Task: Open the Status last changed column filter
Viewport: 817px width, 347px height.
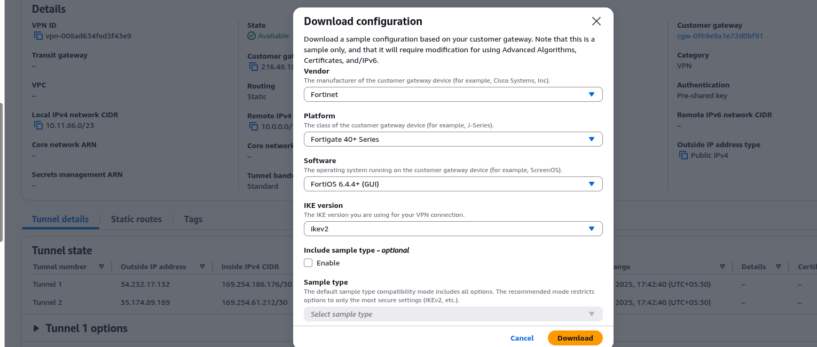Action: click(x=724, y=267)
